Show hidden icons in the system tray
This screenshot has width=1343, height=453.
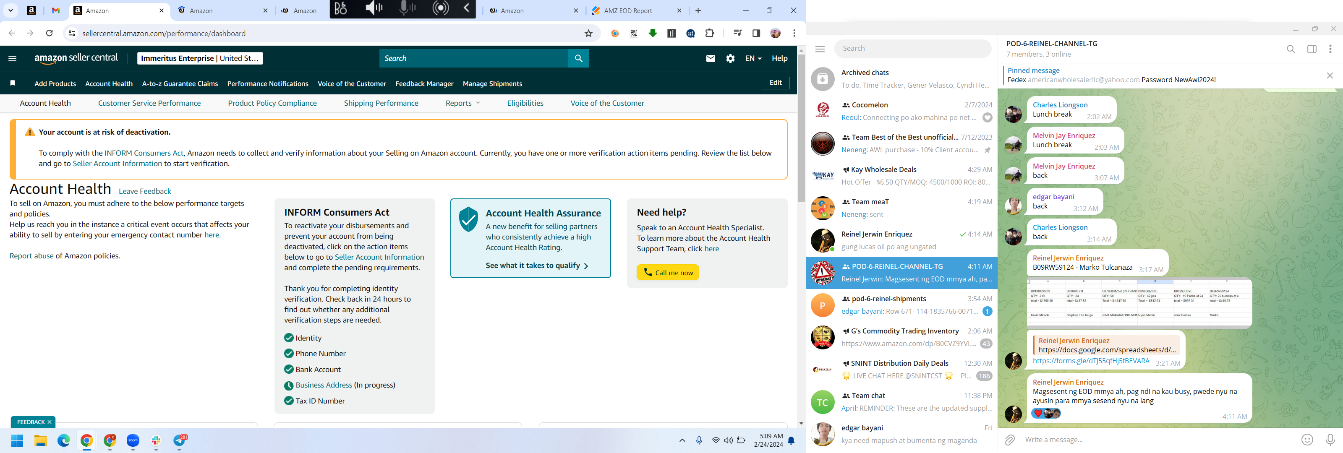[x=682, y=441]
